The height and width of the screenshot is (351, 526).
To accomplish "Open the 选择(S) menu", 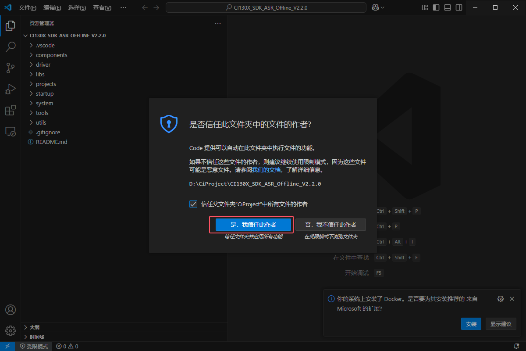I will (77, 7).
